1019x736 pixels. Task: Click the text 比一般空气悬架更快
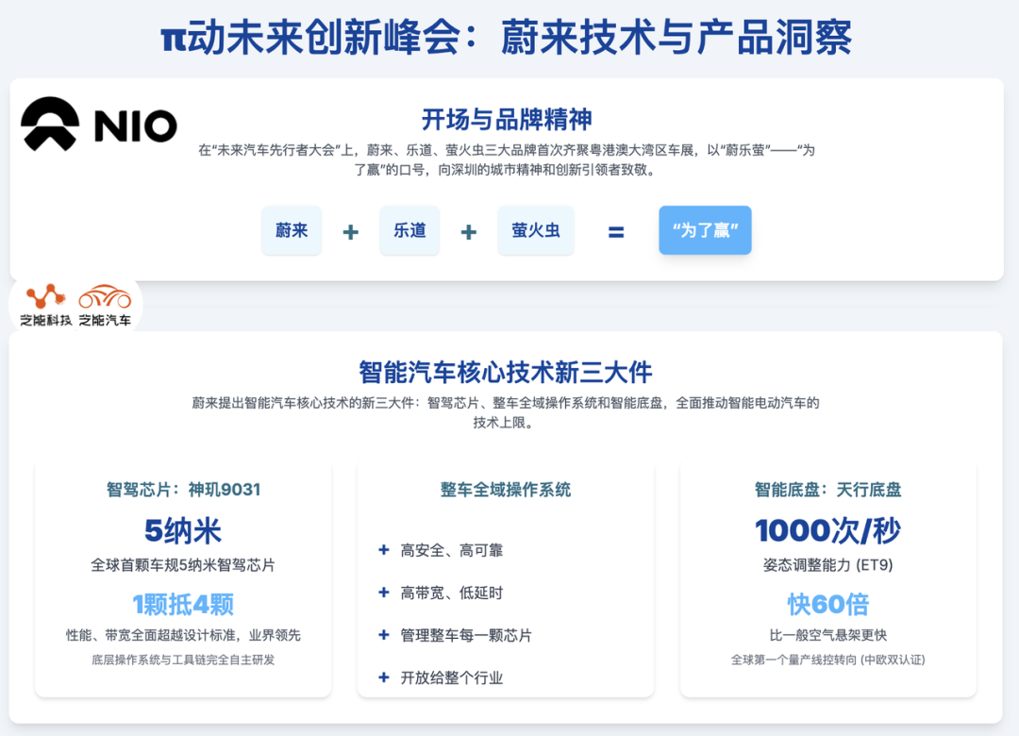tap(828, 635)
